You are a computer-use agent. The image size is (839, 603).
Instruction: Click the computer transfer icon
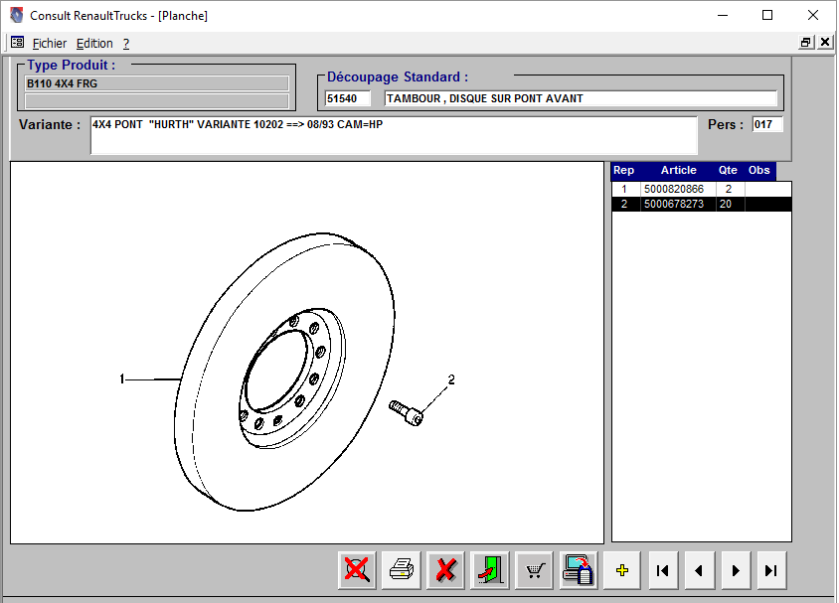pos(579,570)
